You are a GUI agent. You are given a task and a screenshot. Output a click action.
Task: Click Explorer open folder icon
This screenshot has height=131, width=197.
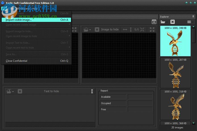pyautogui.click(x=163, y=22)
